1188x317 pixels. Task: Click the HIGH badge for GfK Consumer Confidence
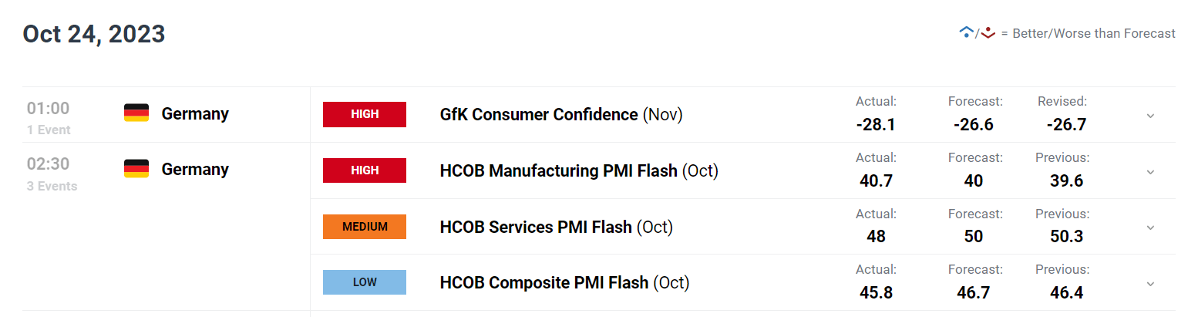point(365,114)
